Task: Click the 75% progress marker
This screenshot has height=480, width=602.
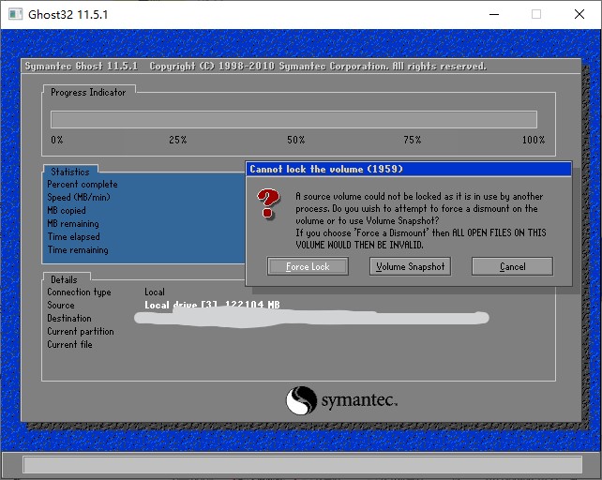Action: pyautogui.click(x=413, y=140)
